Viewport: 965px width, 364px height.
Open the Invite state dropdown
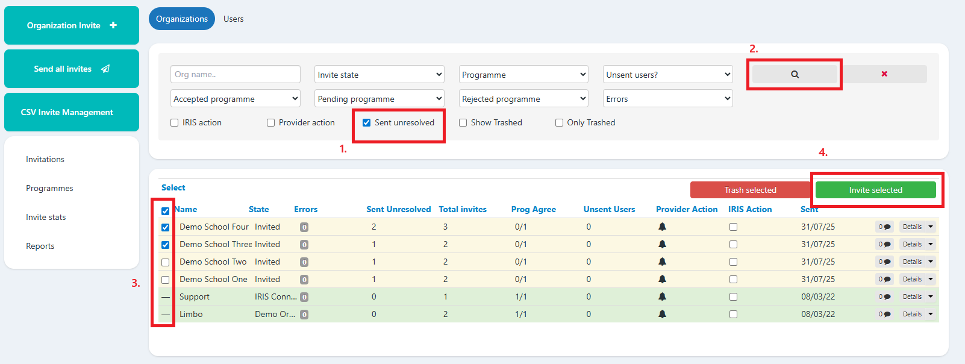pos(379,74)
